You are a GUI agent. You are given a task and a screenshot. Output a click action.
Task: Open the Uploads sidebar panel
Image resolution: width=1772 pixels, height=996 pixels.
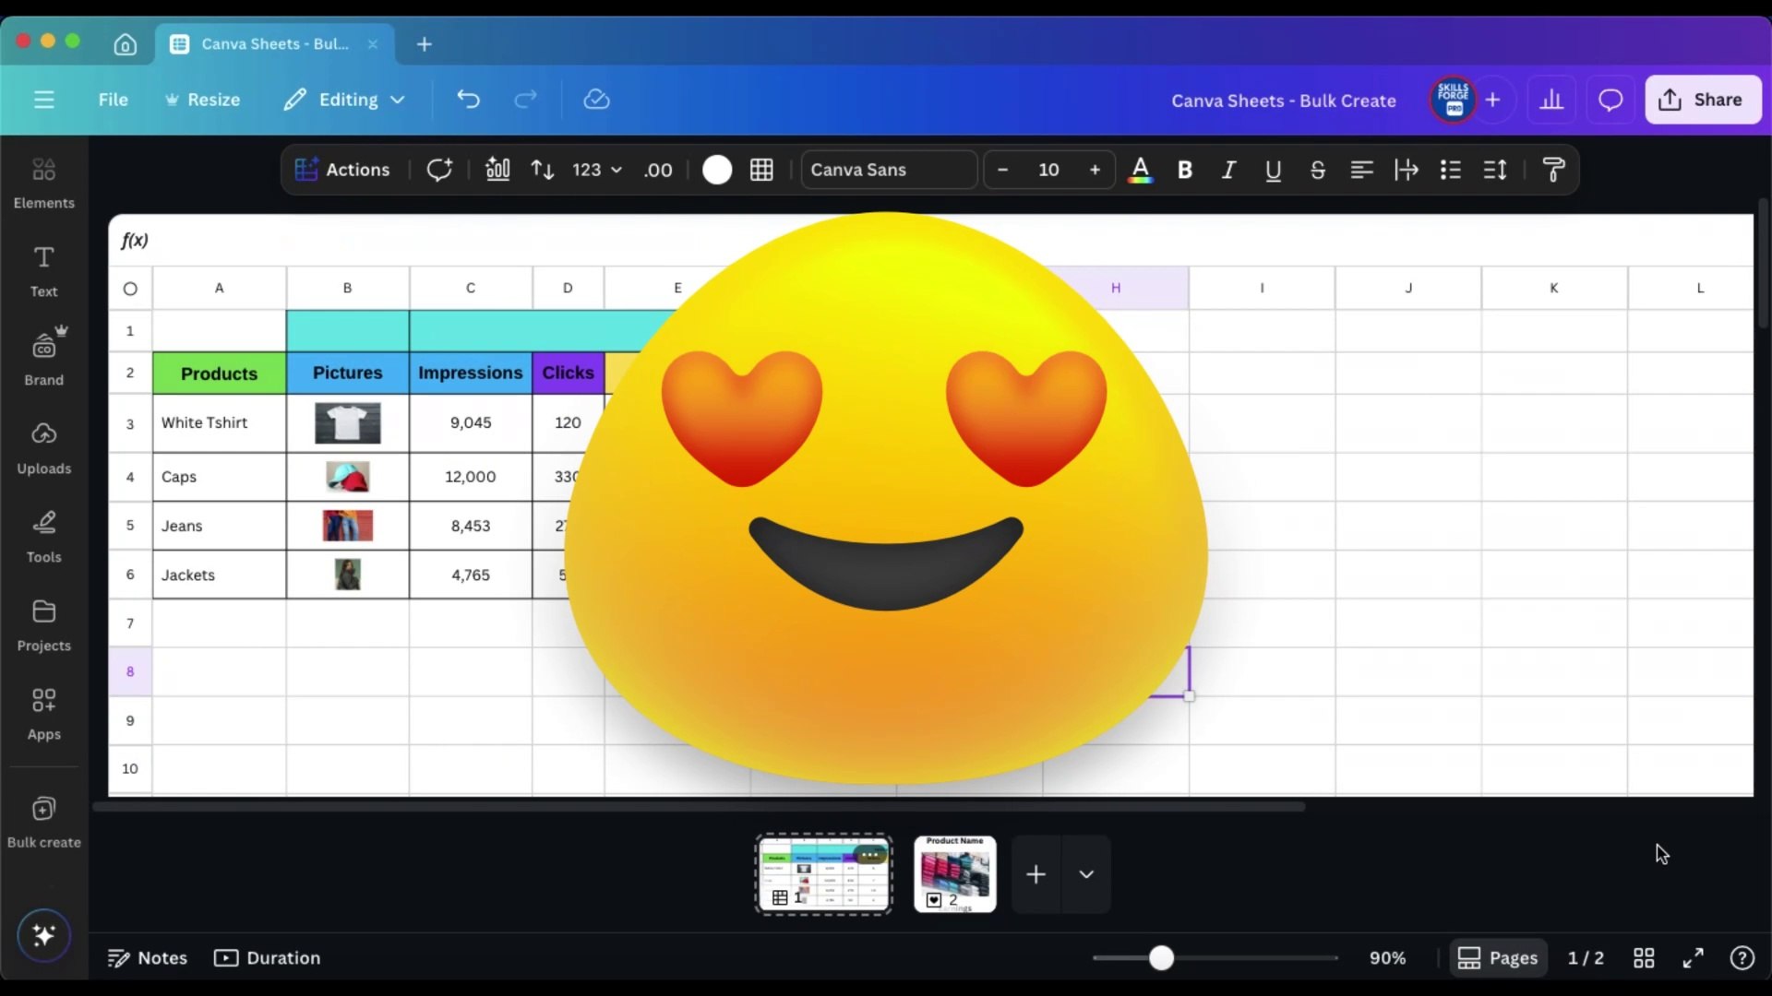point(43,447)
